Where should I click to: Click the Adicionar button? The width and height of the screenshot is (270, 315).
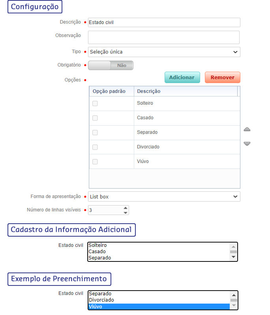tap(182, 78)
